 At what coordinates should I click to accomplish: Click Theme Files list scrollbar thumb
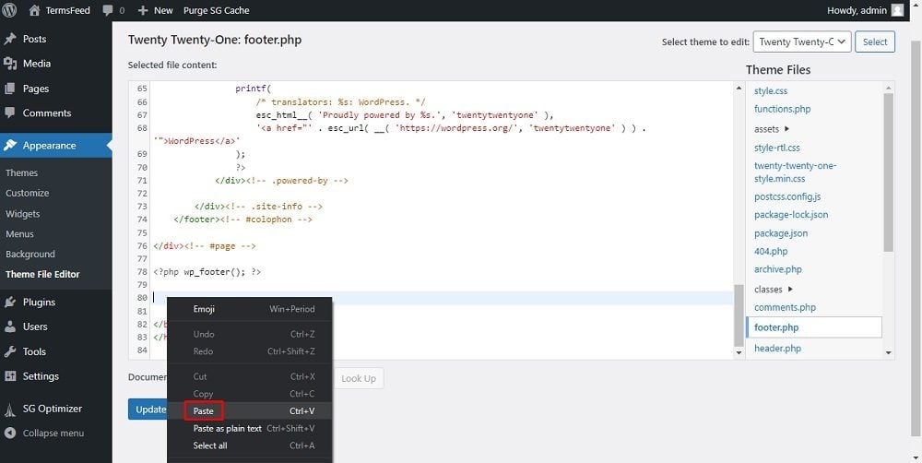pyautogui.click(x=889, y=172)
